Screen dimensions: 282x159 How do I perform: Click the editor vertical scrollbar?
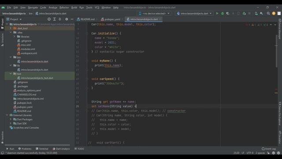point(276,51)
